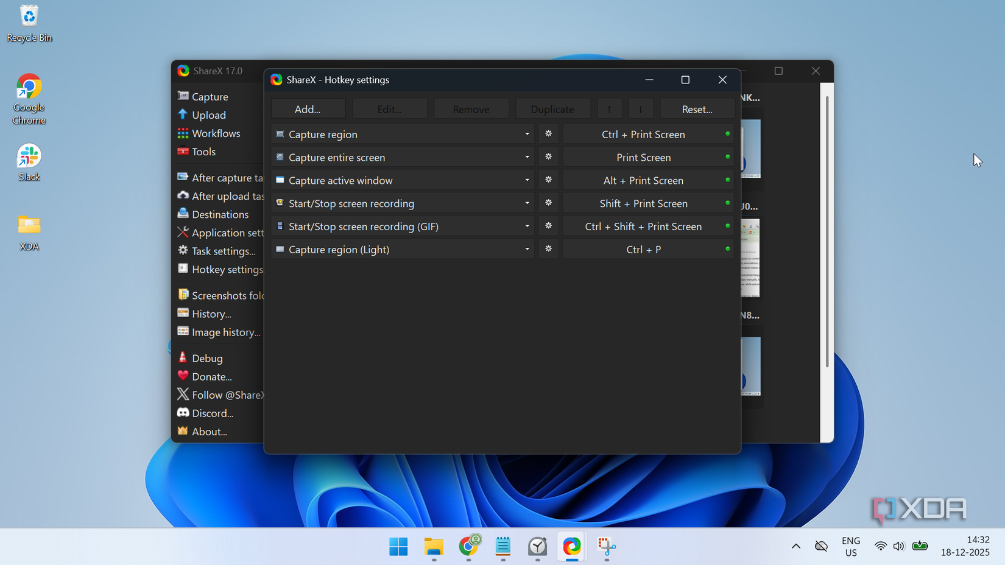The width and height of the screenshot is (1005, 565).
Task: Open the XDA folder on desktop
Action: click(x=29, y=233)
